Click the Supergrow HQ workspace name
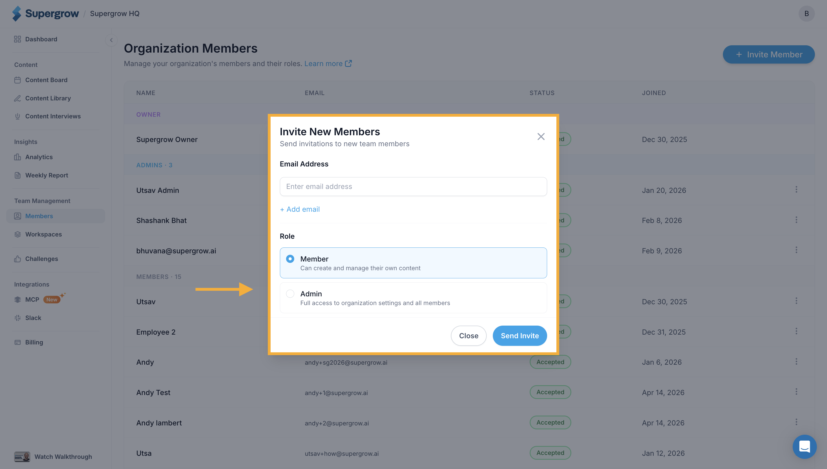Viewport: 827px width, 469px height. [x=115, y=13]
